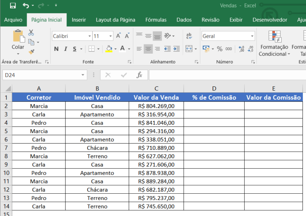Undo the last action
The width and height of the screenshot is (306, 216).
tap(26, 6)
